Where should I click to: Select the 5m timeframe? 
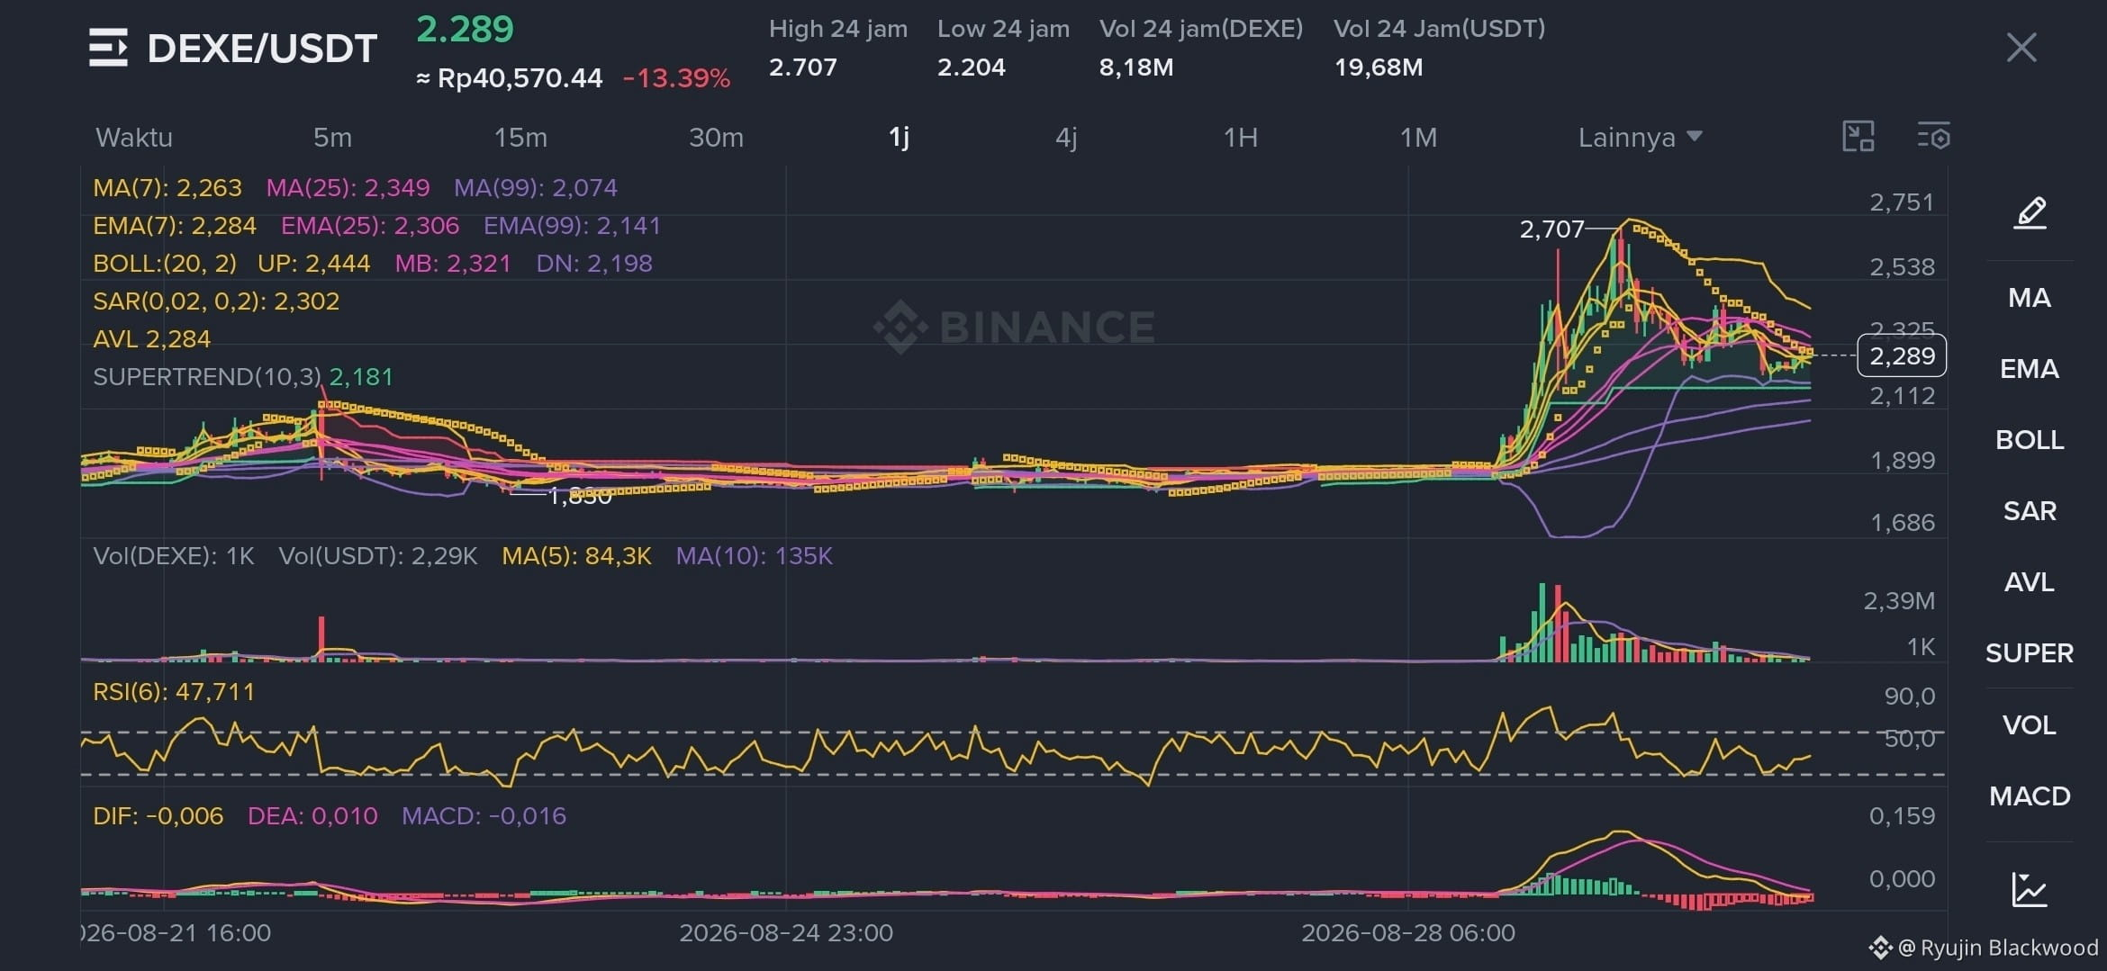point(332,137)
